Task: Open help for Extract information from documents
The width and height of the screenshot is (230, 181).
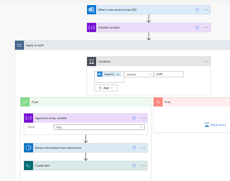Action: [134, 148]
